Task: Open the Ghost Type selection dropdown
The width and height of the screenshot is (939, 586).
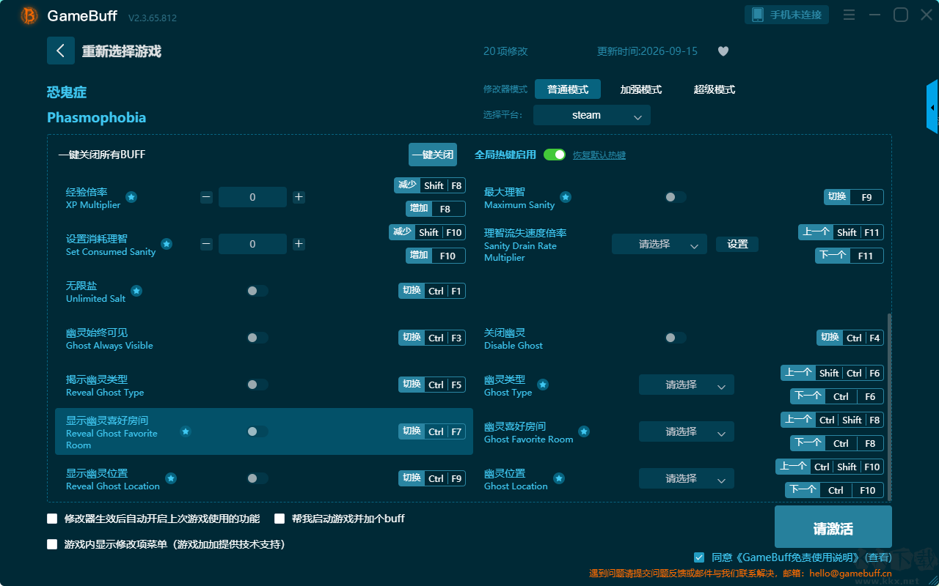Action: [687, 385]
